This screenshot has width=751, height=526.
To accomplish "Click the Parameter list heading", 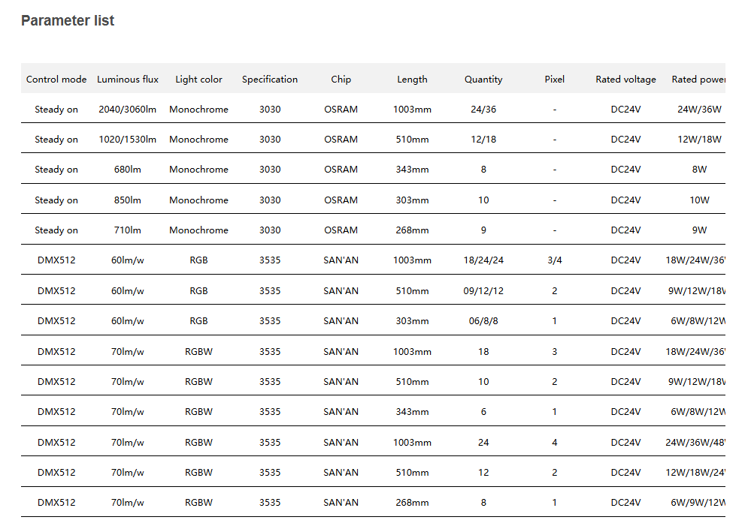I will point(68,21).
